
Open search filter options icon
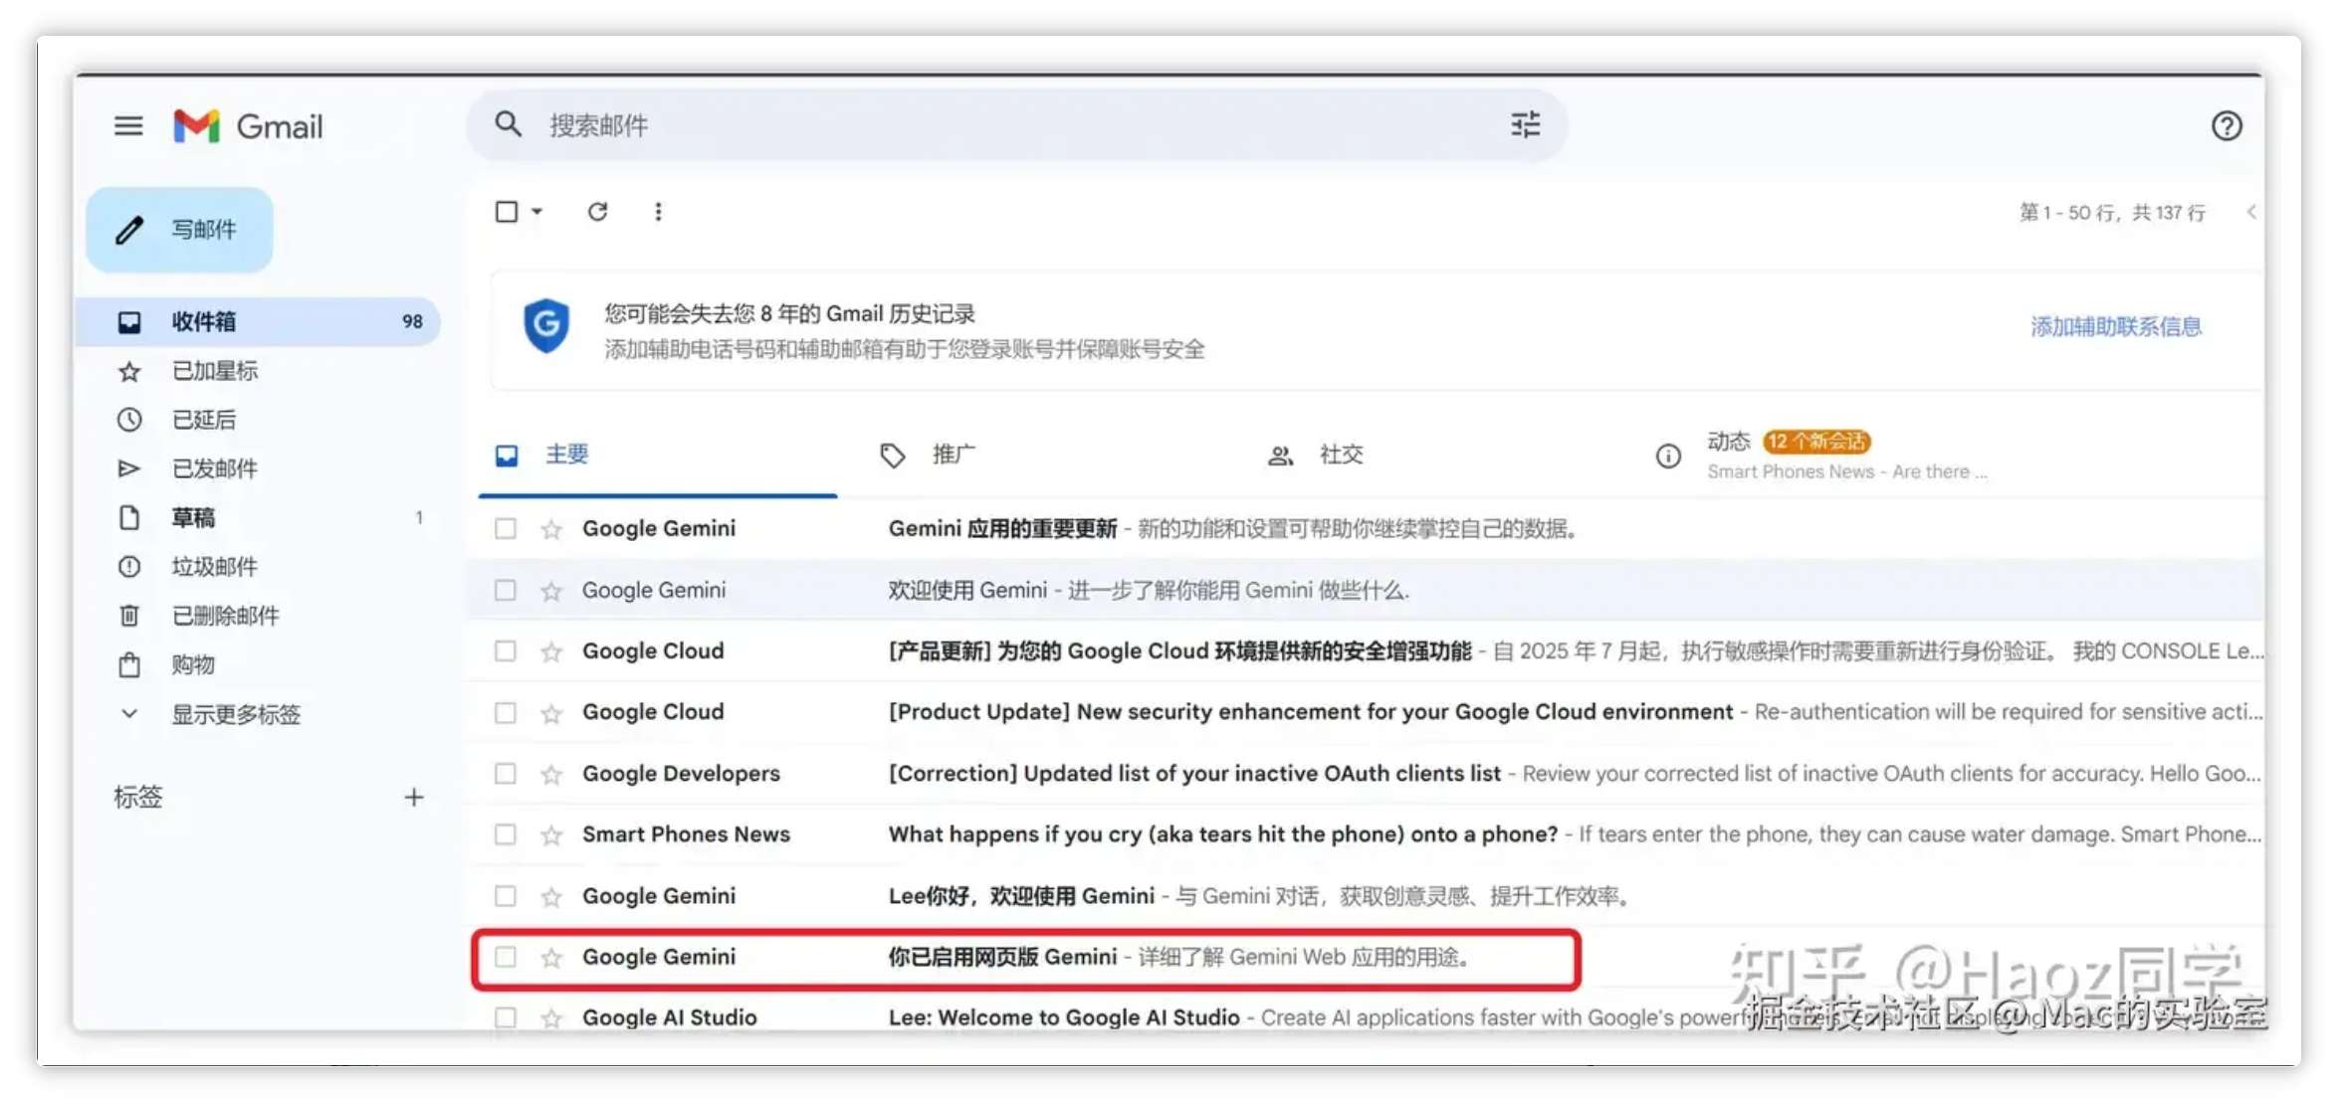1525,124
